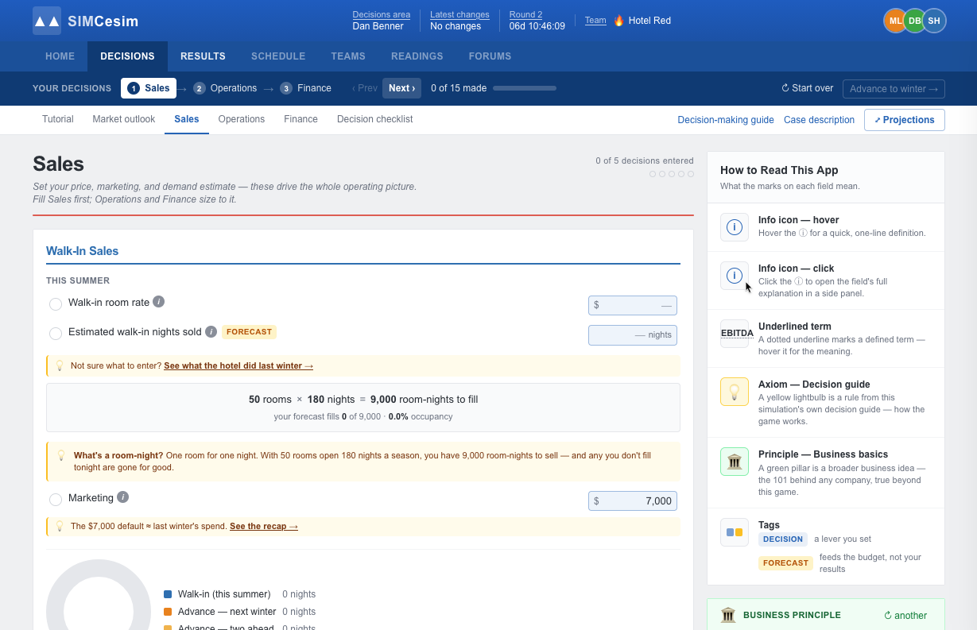Open the READINGS menu
This screenshot has width=977, height=630.
[x=417, y=56]
